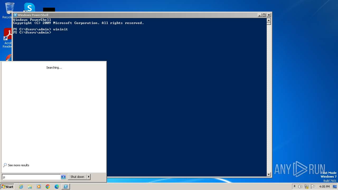Click the Show desktop button
Image resolution: width=338 pixels, height=190 pixels.
click(x=335, y=187)
